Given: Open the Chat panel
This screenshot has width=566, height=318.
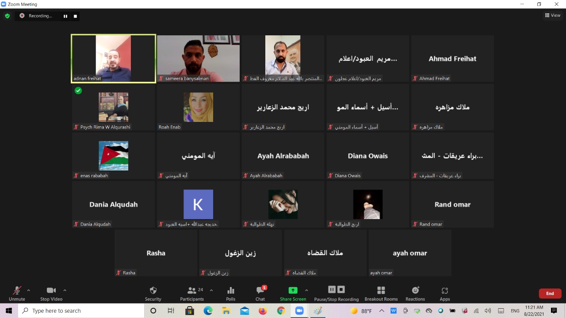Looking at the screenshot, I should 260,293.
